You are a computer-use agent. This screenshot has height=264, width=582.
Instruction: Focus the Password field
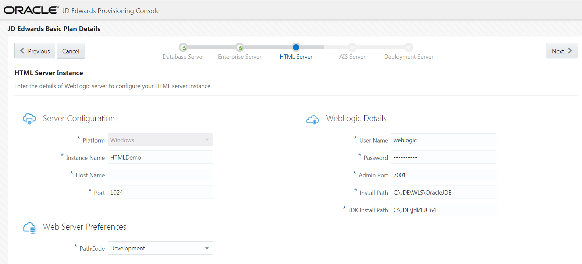[x=444, y=157]
